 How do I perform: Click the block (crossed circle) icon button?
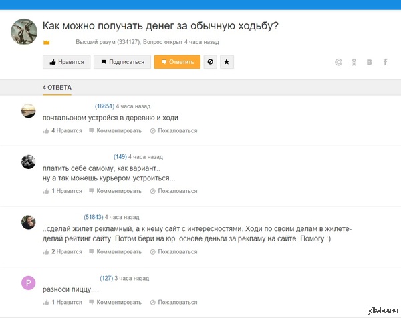[210, 62]
